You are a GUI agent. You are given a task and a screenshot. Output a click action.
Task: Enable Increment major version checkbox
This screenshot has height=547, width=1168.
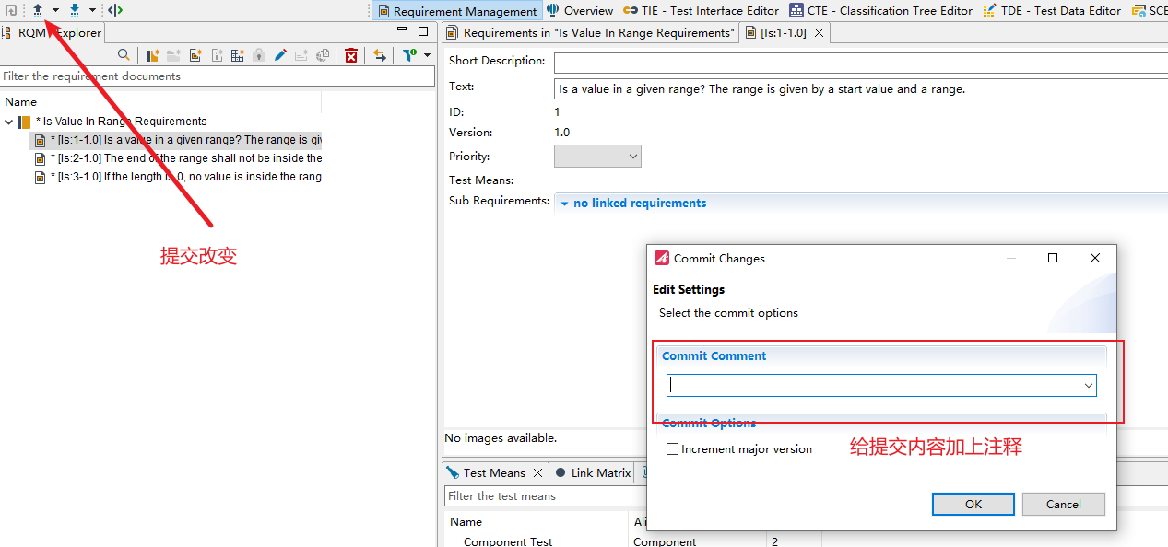[x=672, y=449]
